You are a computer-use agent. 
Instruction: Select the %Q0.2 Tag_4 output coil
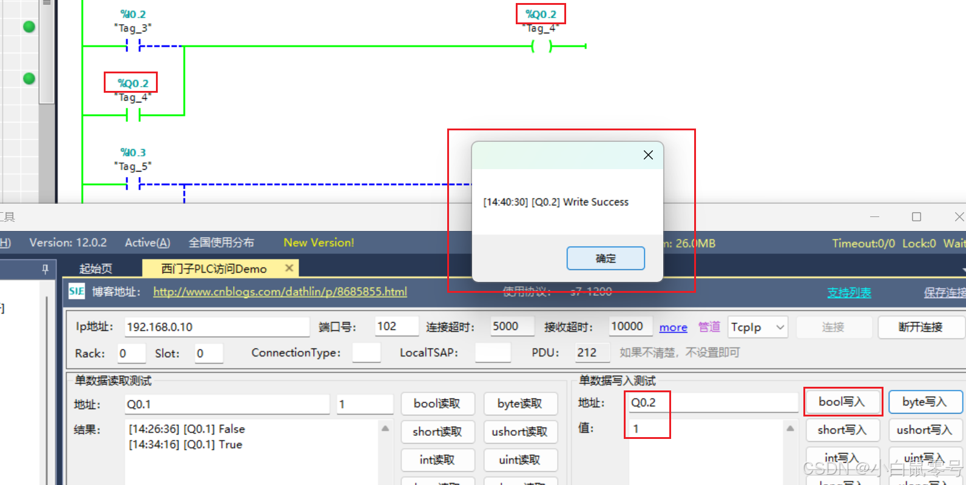(x=541, y=46)
